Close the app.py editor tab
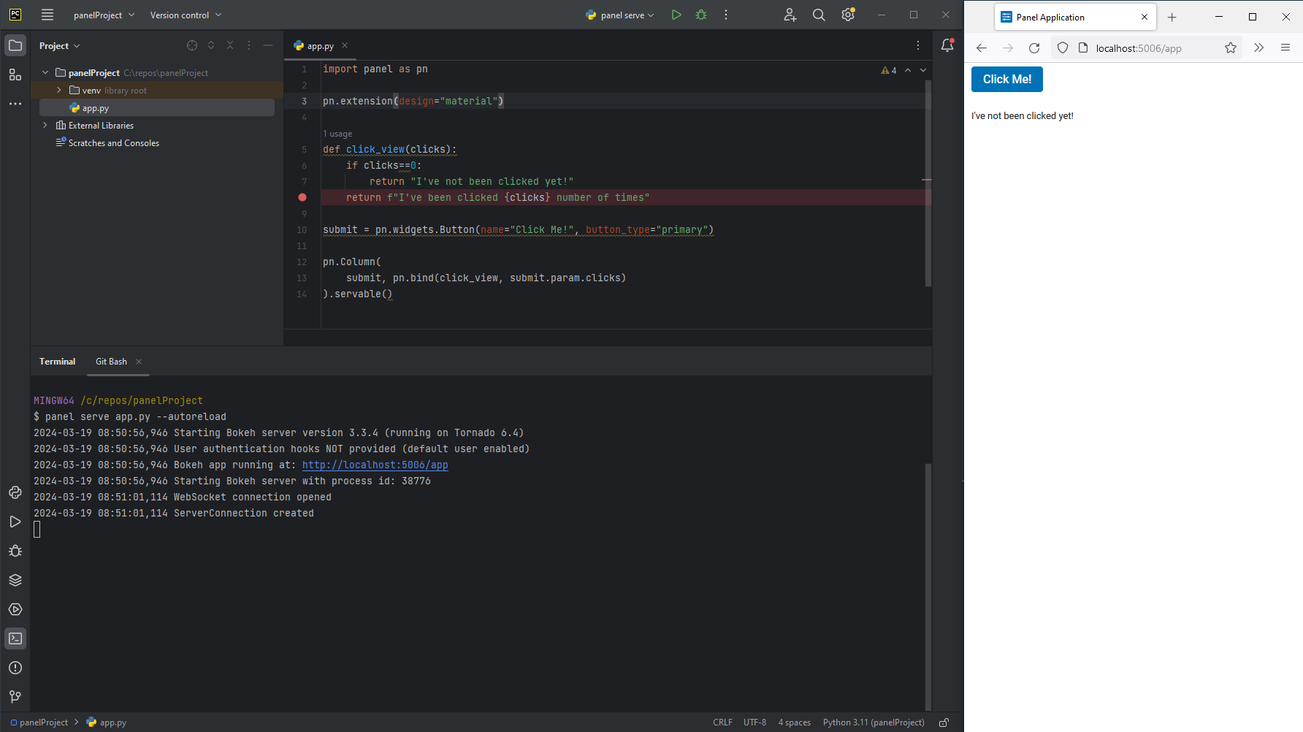Screen dimensions: 1303x732 pyautogui.click(x=345, y=45)
